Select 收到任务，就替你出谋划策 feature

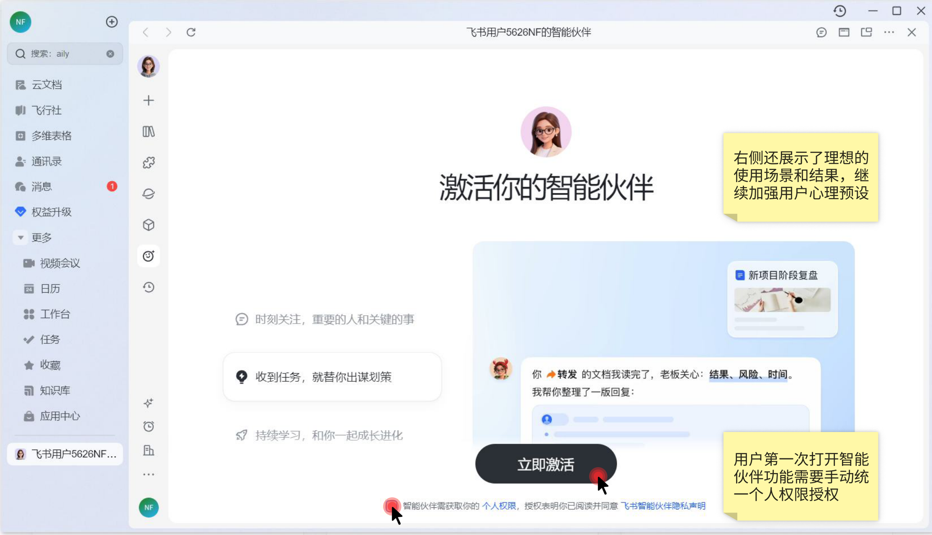pos(332,377)
